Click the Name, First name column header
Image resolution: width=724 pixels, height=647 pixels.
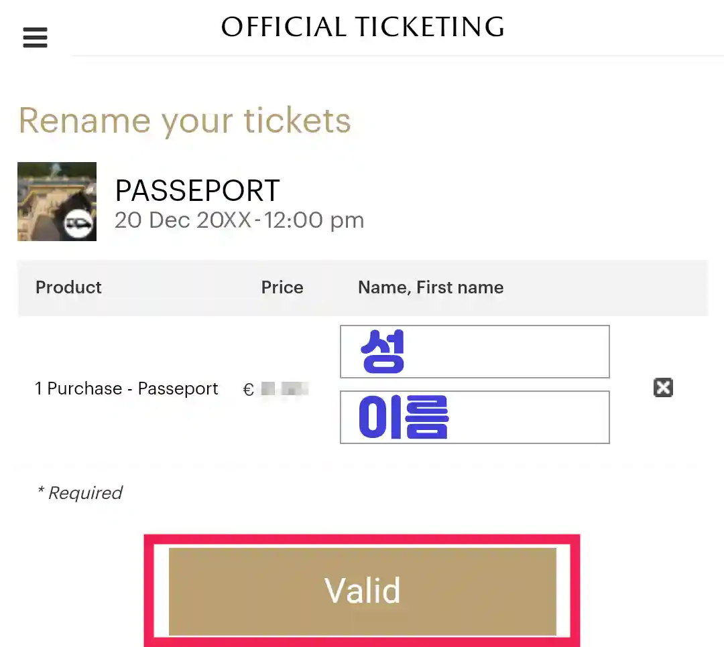(x=430, y=287)
